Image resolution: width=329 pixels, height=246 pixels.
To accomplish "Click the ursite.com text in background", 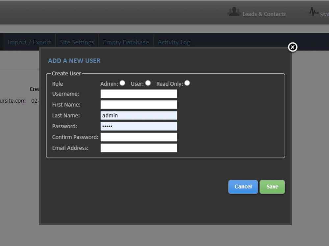I will [x=13, y=101].
